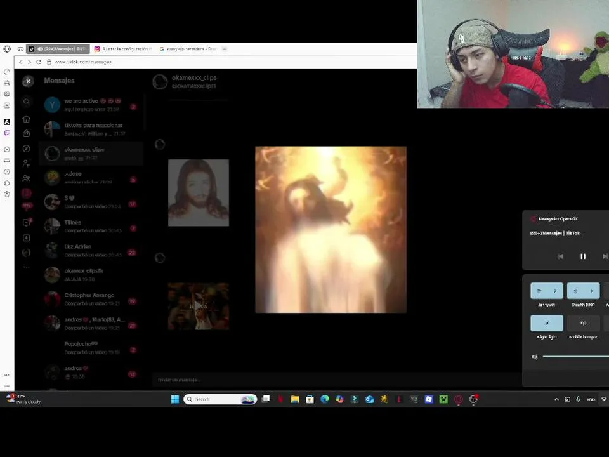The width and height of the screenshot is (609, 457).
Task: Switch to the Instagram settings tab
Action: 122,49
